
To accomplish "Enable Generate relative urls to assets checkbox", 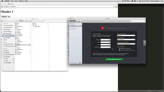I will pyautogui.click(x=120, y=50).
